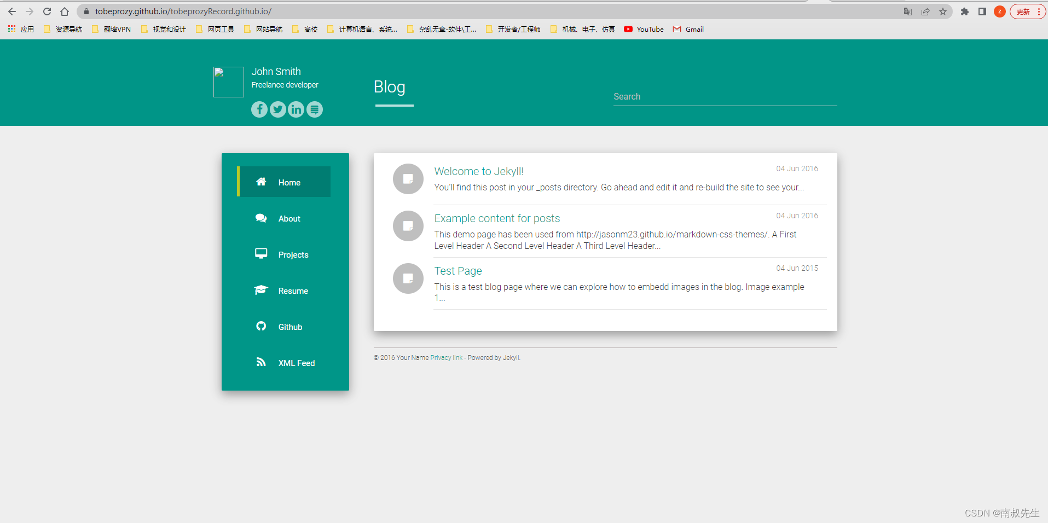Open the Welcome to Jekyll! post title

tap(479, 171)
